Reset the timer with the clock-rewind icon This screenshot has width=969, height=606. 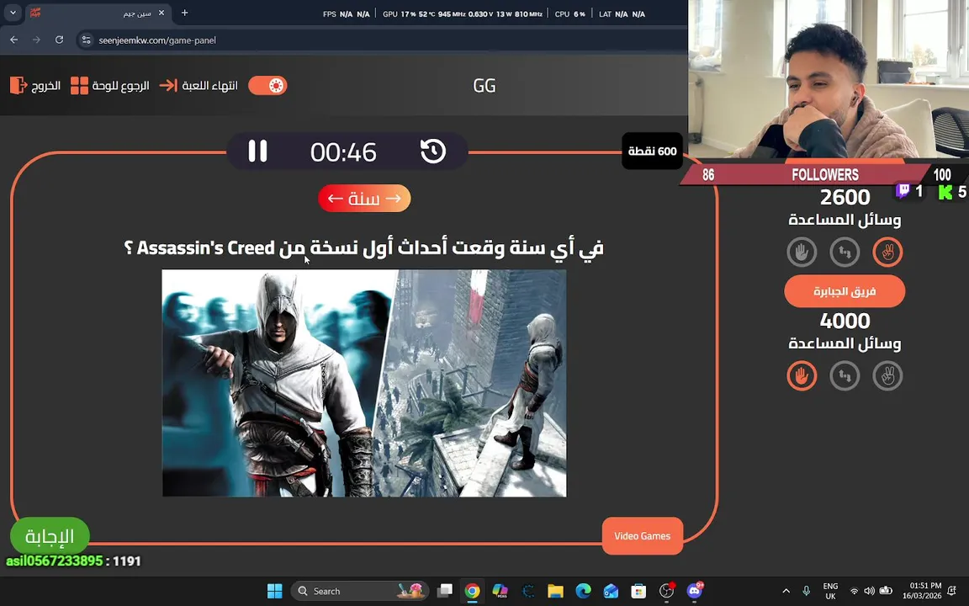tap(432, 151)
